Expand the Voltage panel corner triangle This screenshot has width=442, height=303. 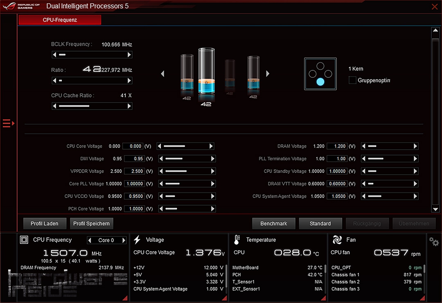pyautogui.click(x=224, y=299)
